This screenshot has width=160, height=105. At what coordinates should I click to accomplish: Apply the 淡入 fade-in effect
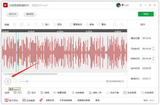18,92
